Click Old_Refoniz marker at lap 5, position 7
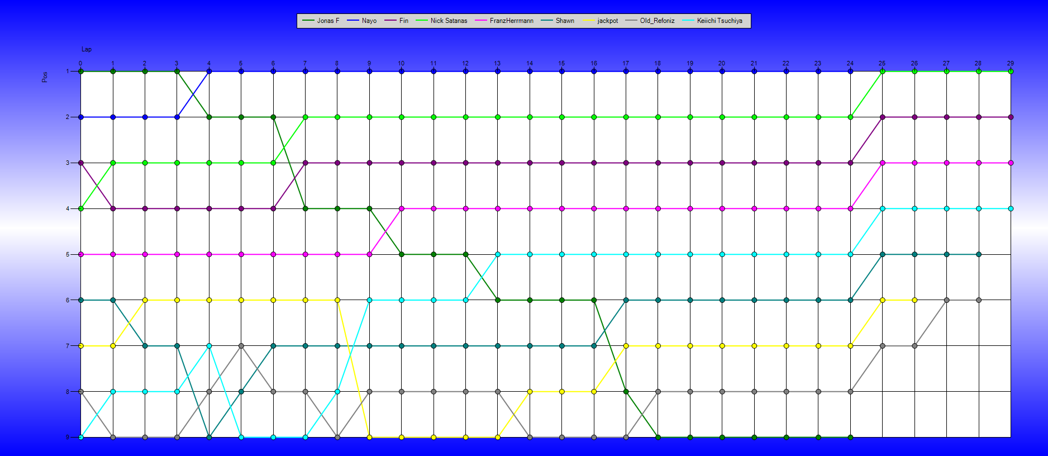Viewport: 1048px width, 456px height. click(241, 346)
